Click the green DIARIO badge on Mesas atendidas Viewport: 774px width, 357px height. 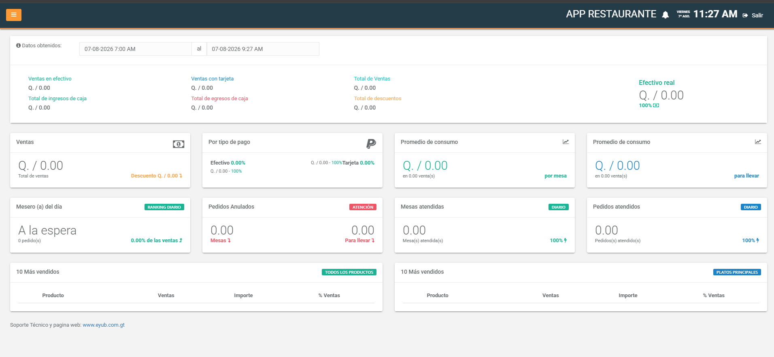pos(559,207)
